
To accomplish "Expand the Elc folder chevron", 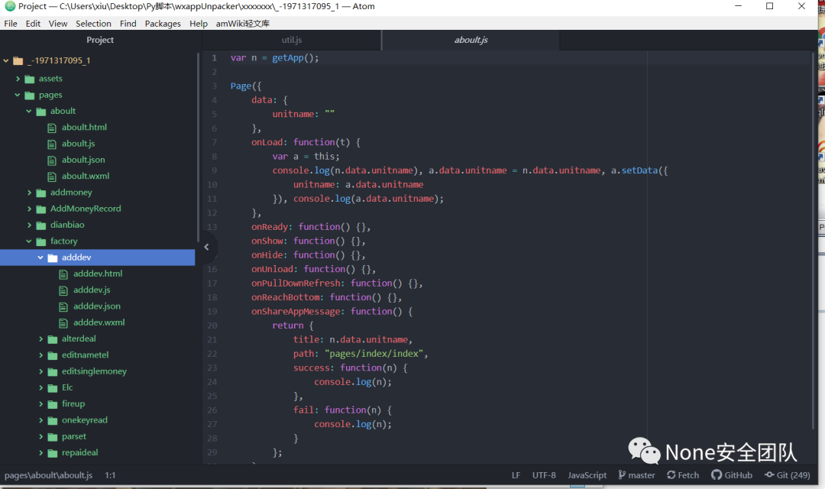I will tap(41, 388).
